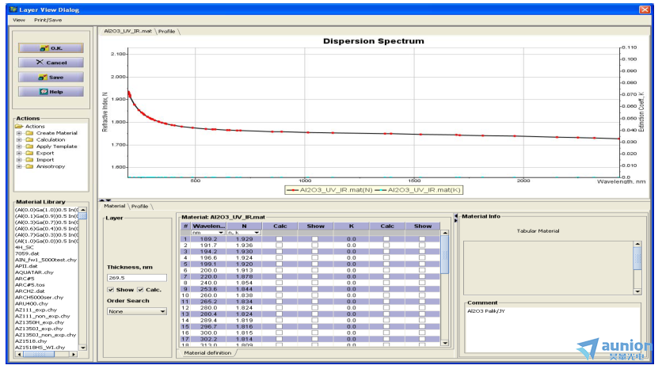This screenshot has width=662, height=369.
Task: Click the Material Library horizontal scrollbar right arrow
Action: point(74,354)
